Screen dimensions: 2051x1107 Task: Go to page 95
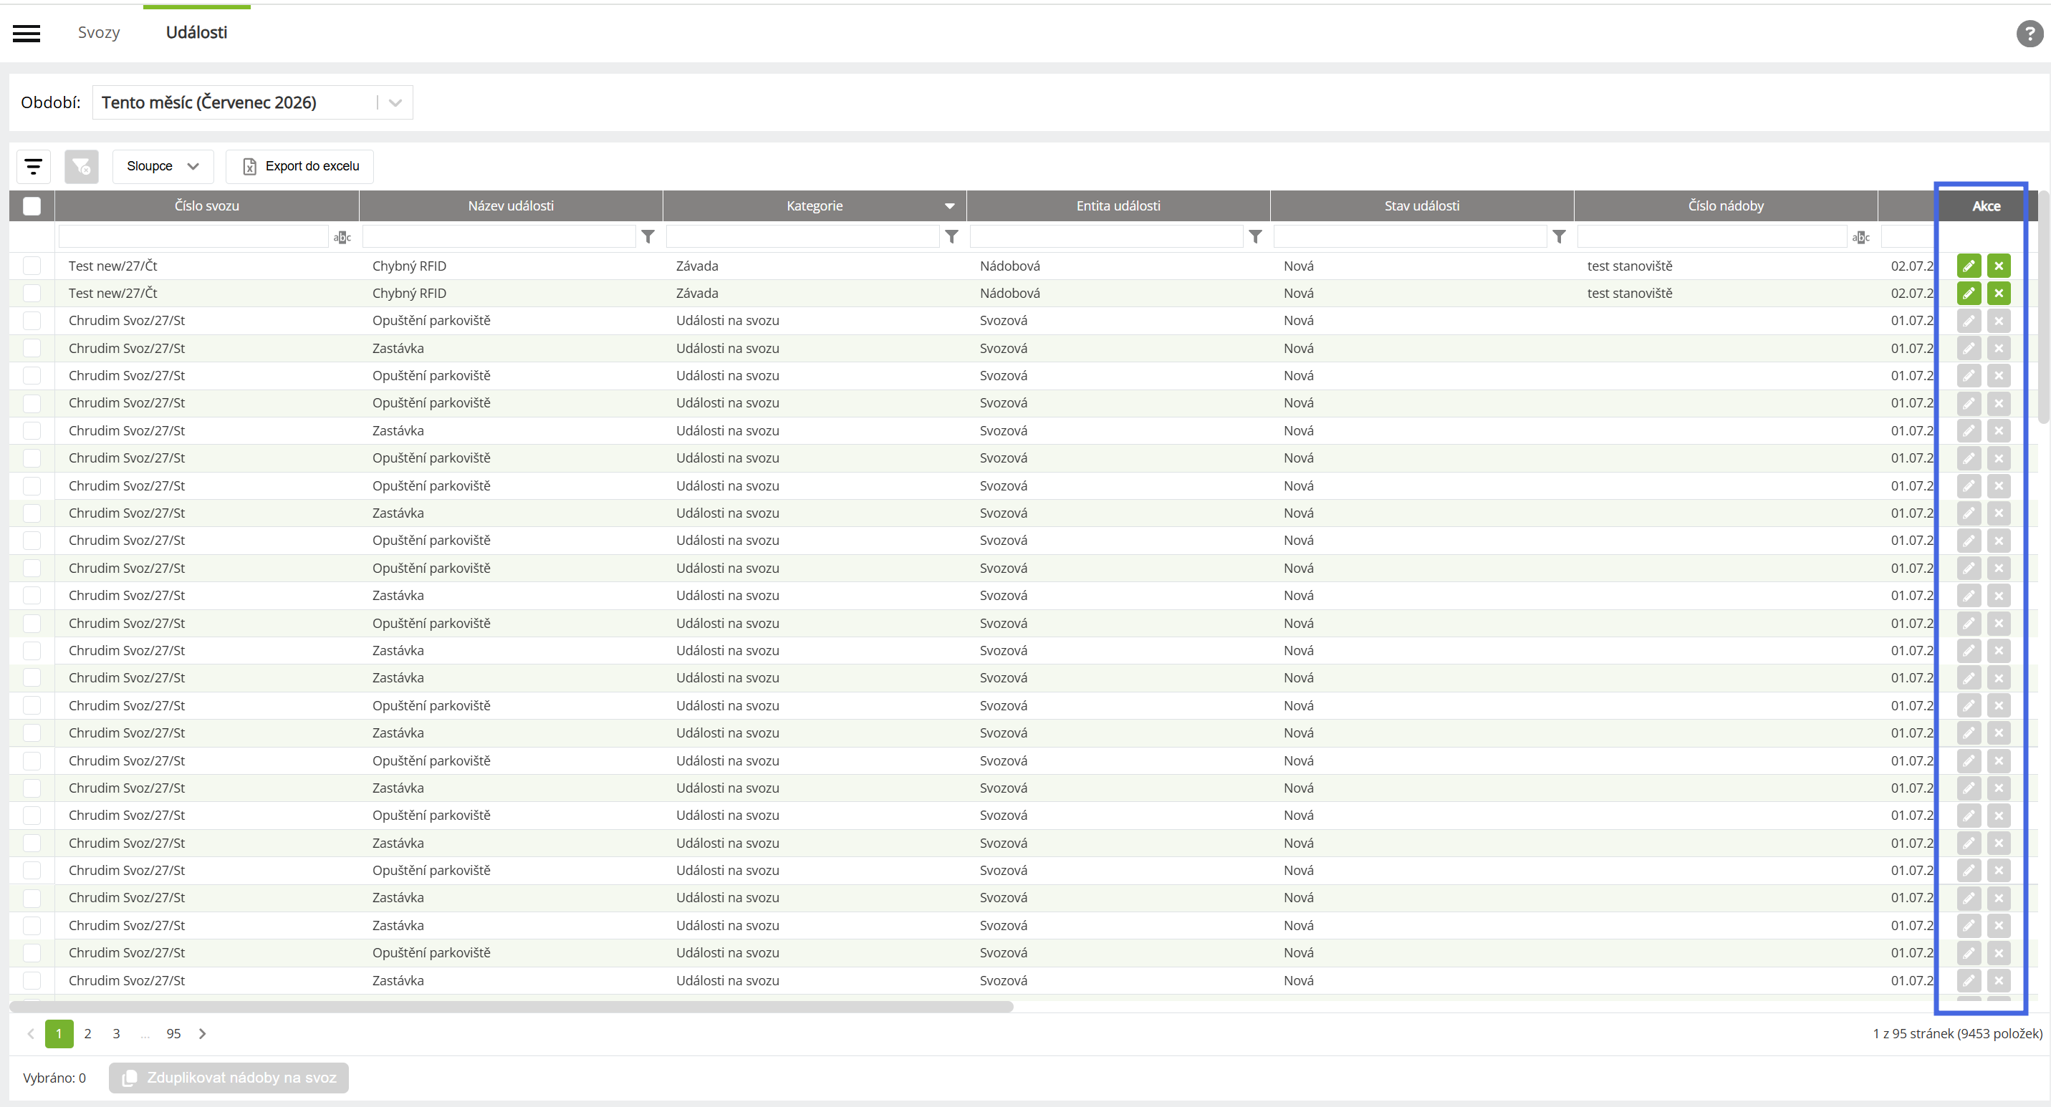click(173, 1034)
